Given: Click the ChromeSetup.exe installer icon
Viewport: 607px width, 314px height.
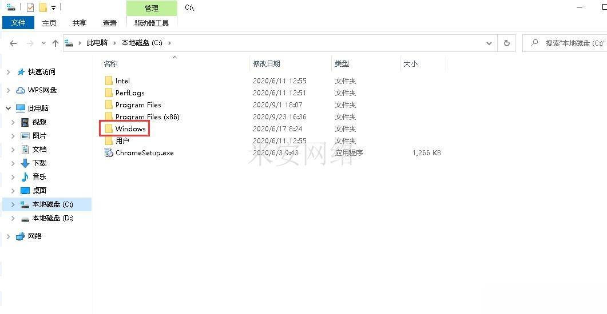Looking at the screenshot, I should pos(109,152).
